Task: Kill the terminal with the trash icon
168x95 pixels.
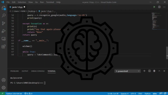Action: 154,71
